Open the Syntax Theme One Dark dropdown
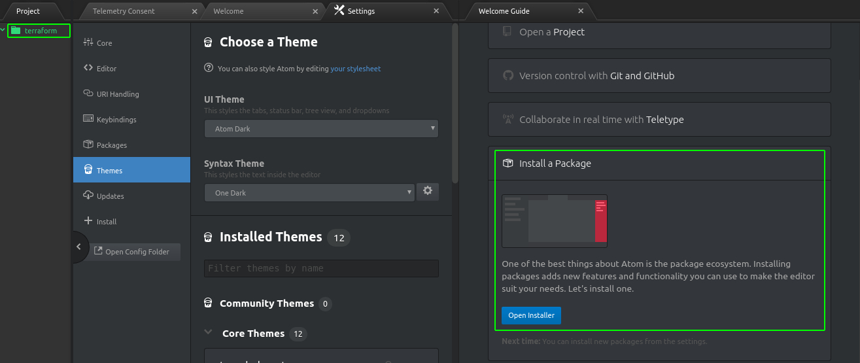The height and width of the screenshot is (363, 860). tap(309, 192)
